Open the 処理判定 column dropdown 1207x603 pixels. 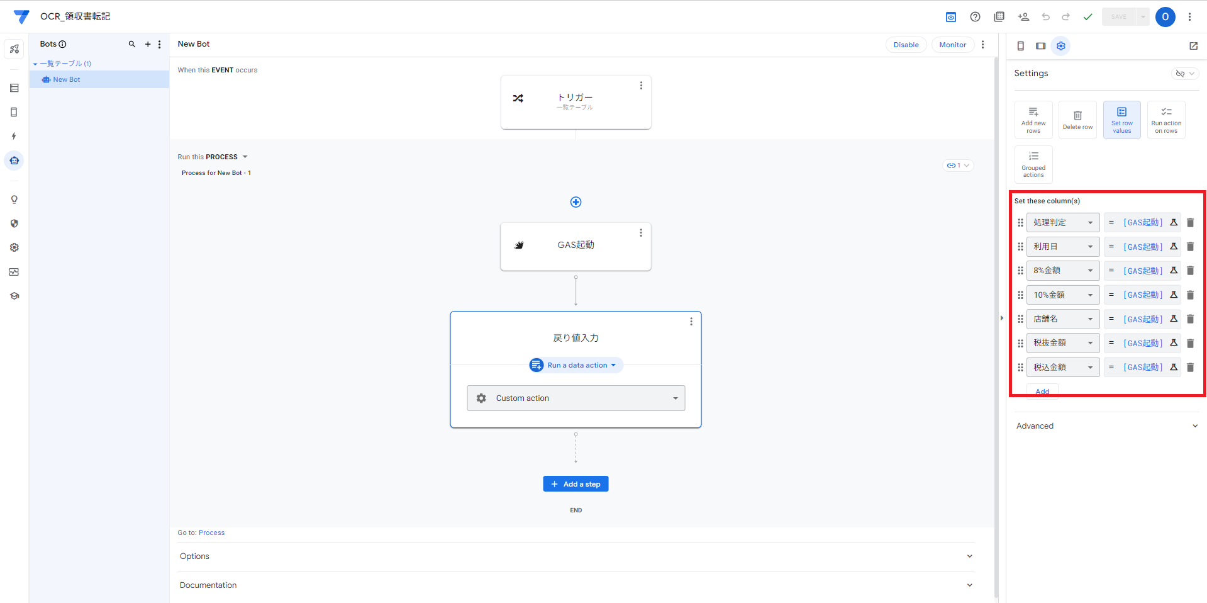(1063, 223)
